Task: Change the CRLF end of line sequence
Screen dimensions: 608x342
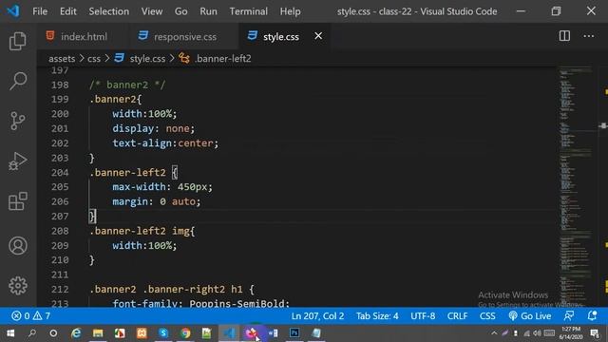Action: pos(457,315)
